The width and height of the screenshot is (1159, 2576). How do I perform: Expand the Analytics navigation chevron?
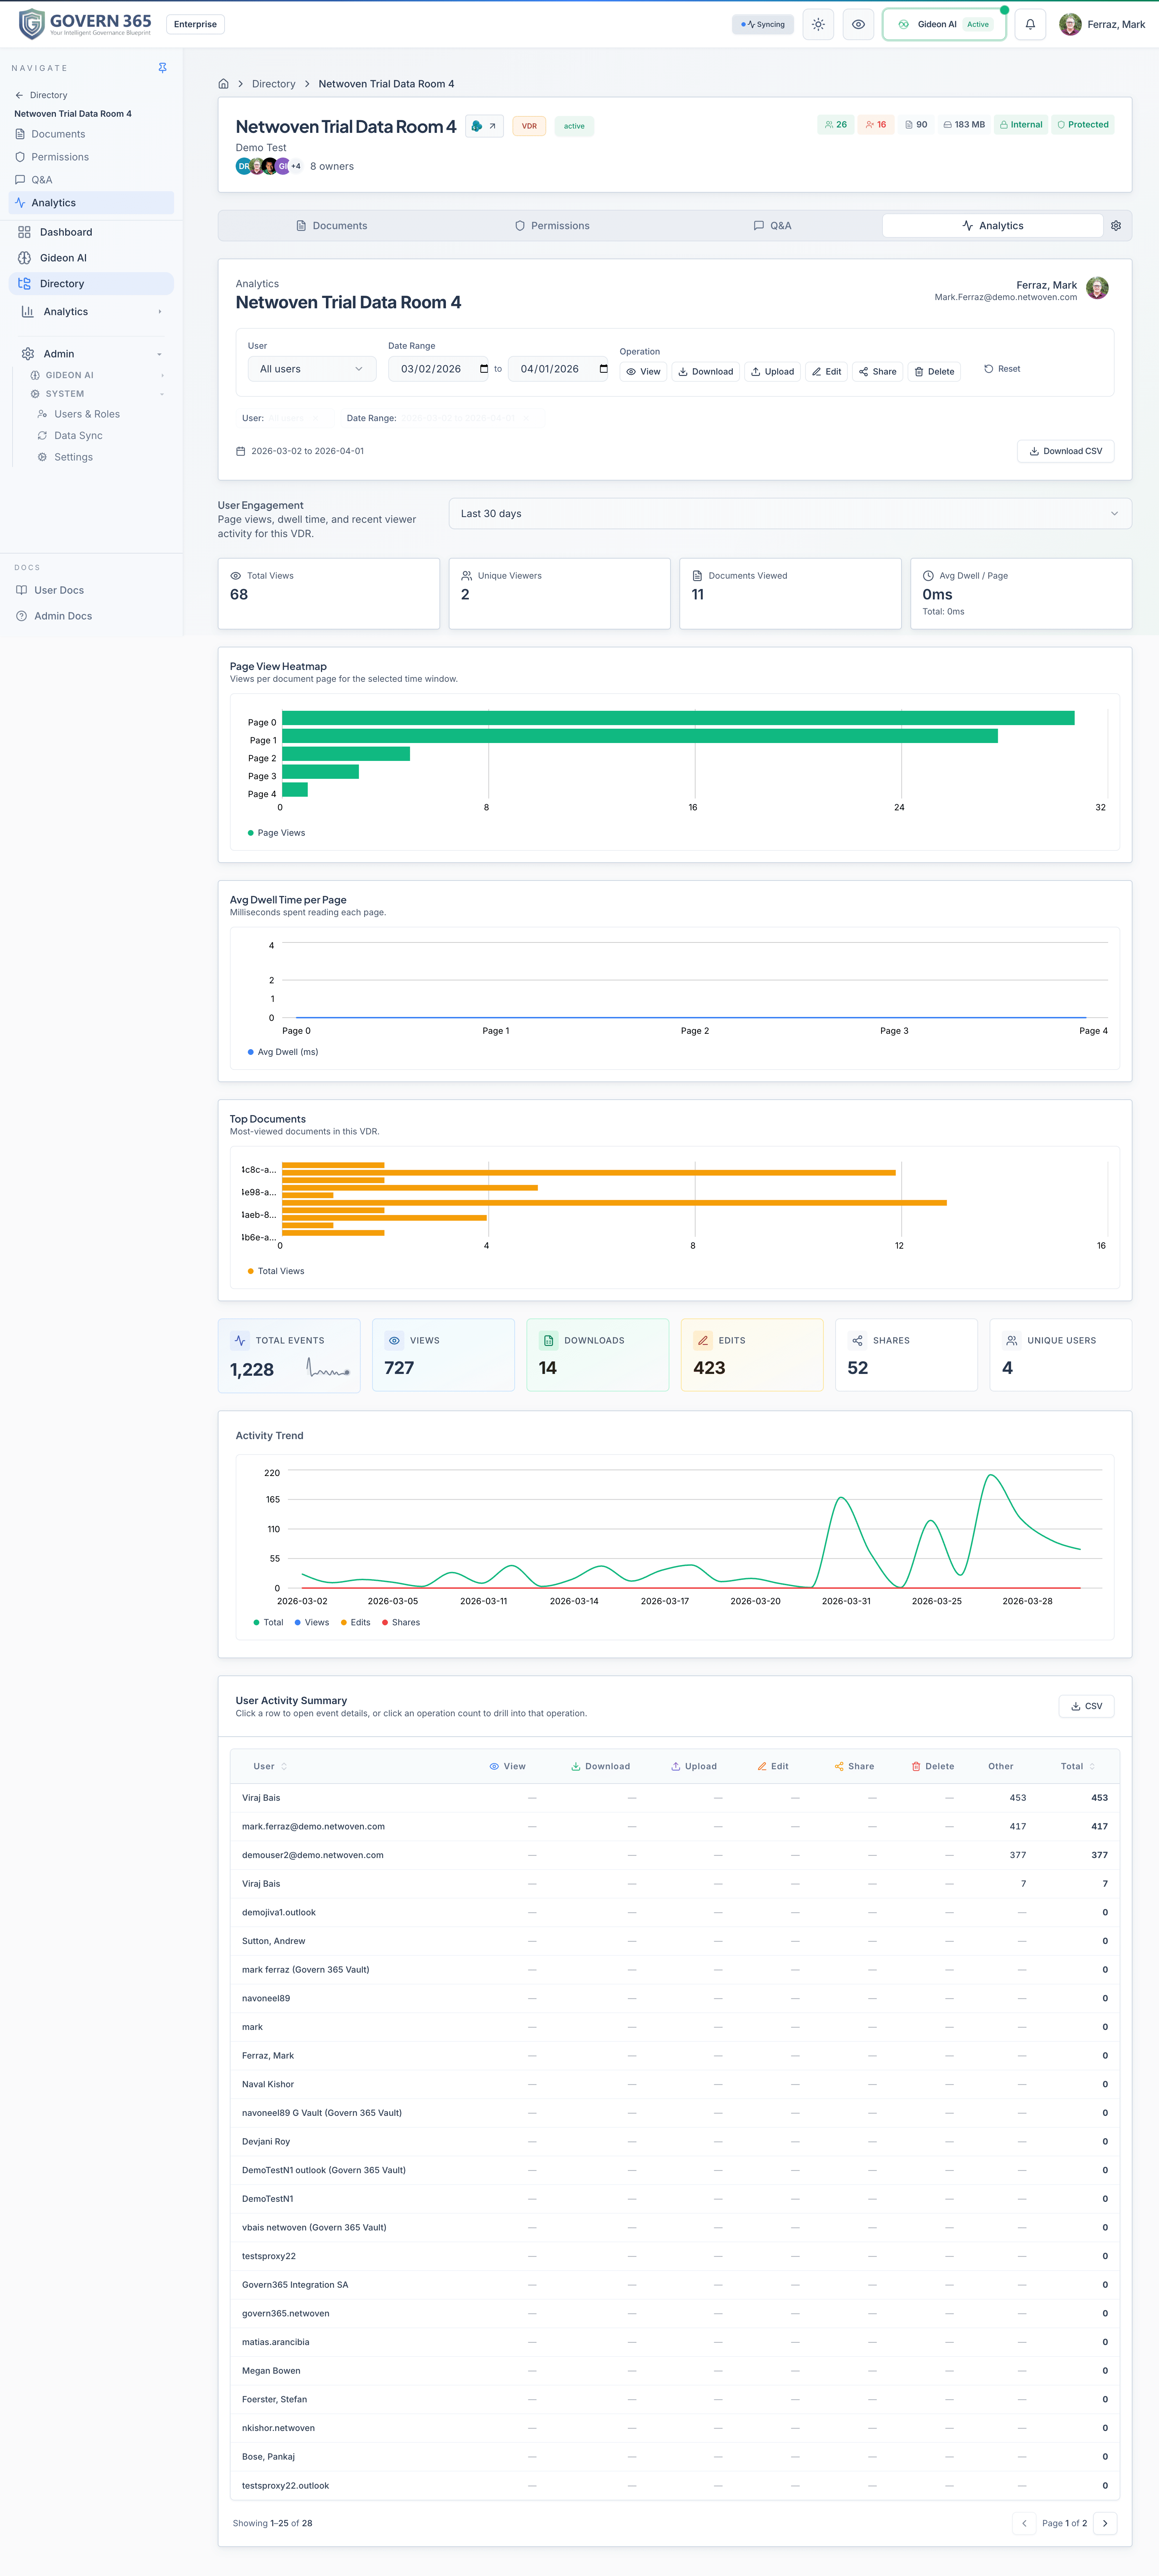pos(160,312)
